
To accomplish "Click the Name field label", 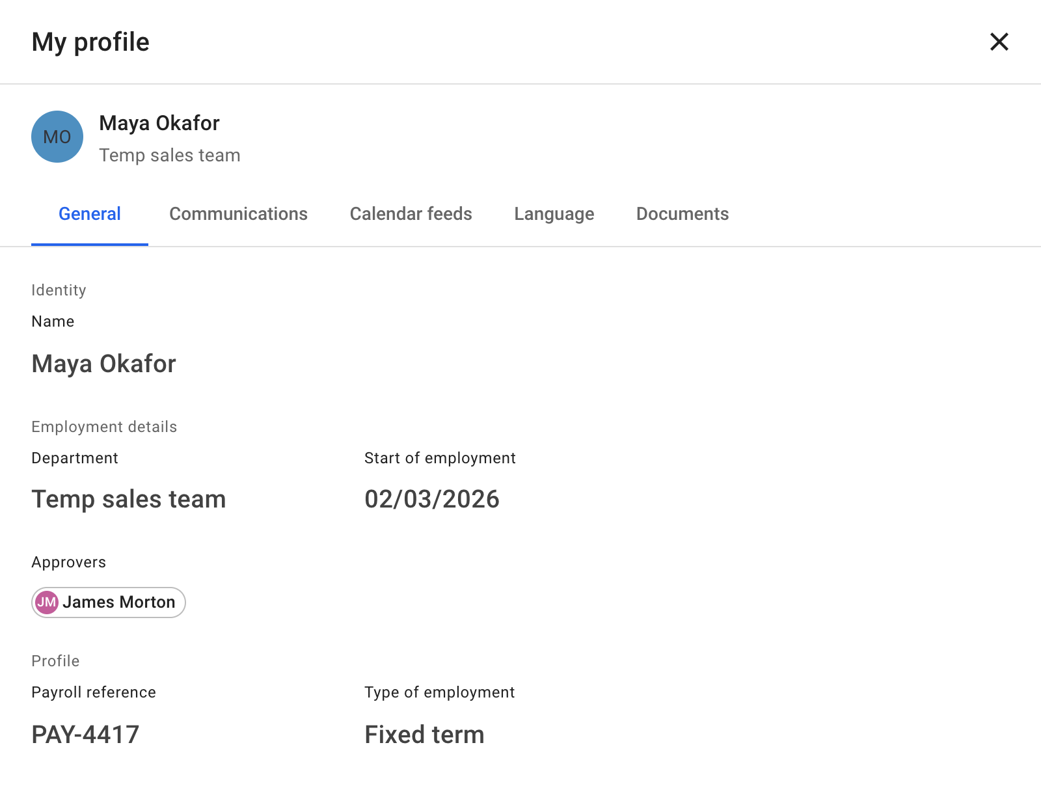I will coord(53,321).
